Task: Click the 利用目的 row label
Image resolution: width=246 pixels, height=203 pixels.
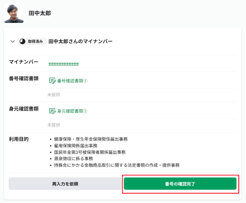Action: pyautogui.click(x=19, y=139)
